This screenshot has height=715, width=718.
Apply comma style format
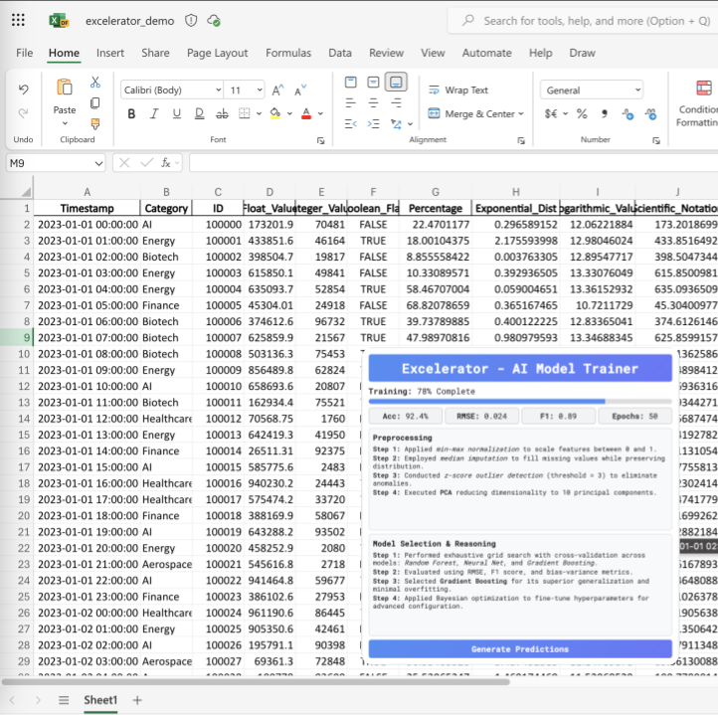pos(605,113)
